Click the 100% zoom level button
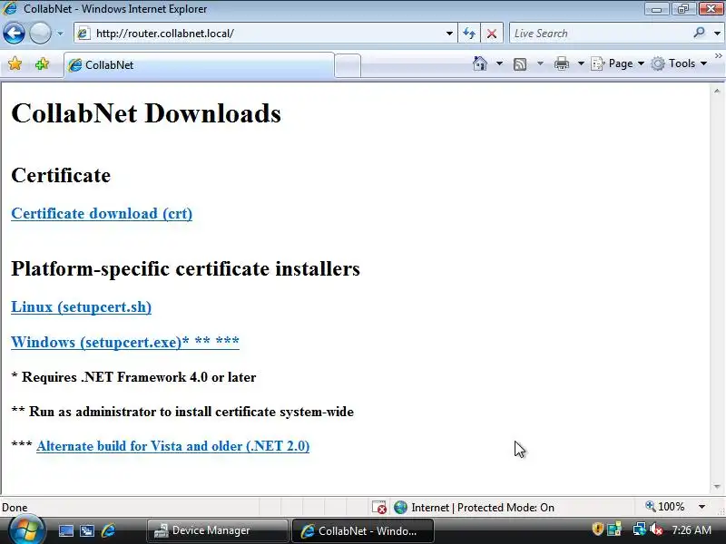Viewport: 726px width, 544px height. pos(665,507)
